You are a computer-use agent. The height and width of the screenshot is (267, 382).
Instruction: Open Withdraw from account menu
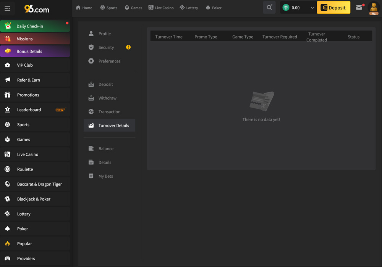pyautogui.click(x=107, y=98)
